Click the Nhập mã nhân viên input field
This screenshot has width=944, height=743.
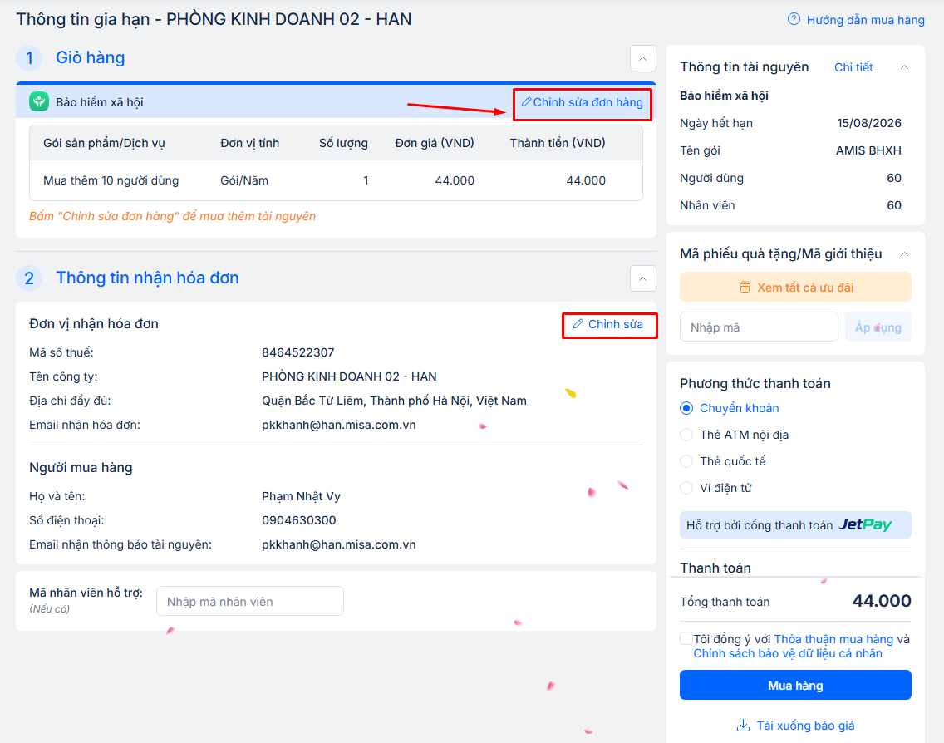[249, 601]
